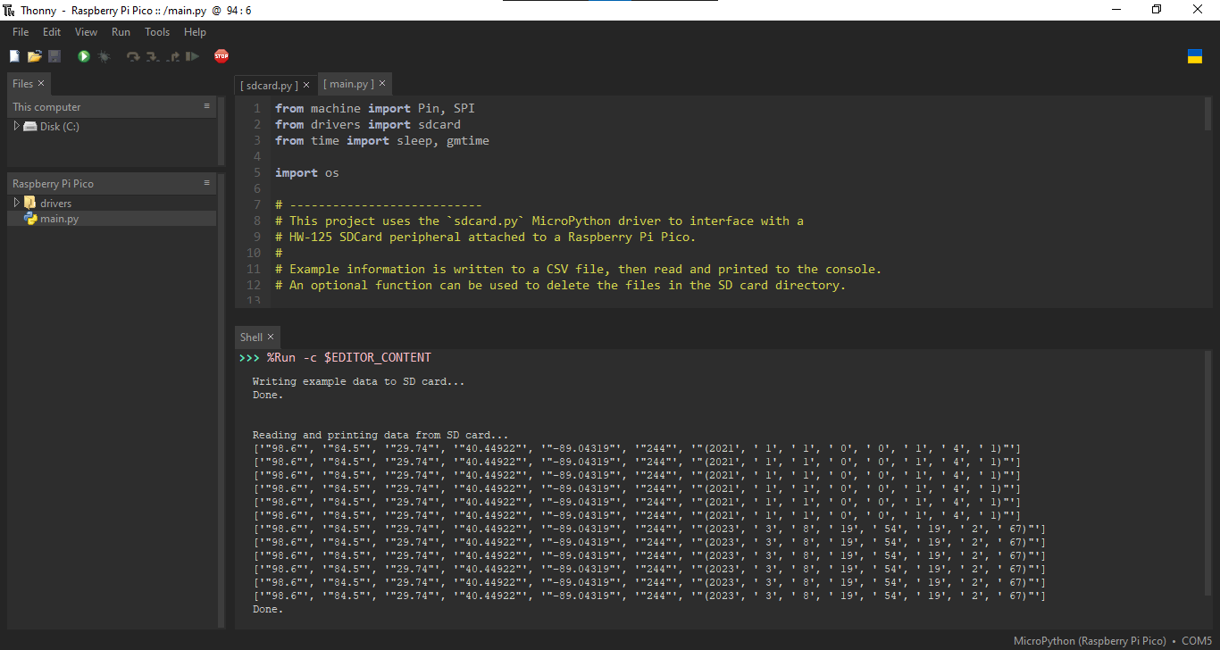Open the Run menu
The width and height of the screenshot is (1220, 650).
point(121,31)
